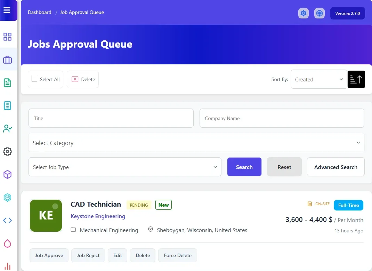
Task: Click the 13 hours Ago timestamp
Action: (349, 231)
